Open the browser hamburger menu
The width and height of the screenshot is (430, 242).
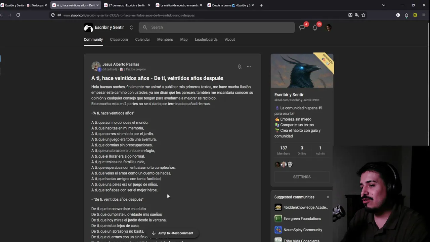(424, 15)
